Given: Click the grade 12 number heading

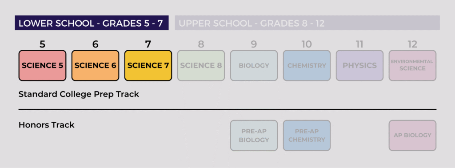Looking at the screenshot, I should click(412, 44).
